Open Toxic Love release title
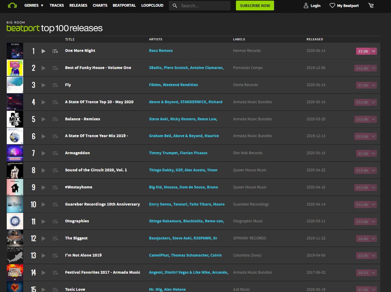391x292 pixels. [75, 289]
